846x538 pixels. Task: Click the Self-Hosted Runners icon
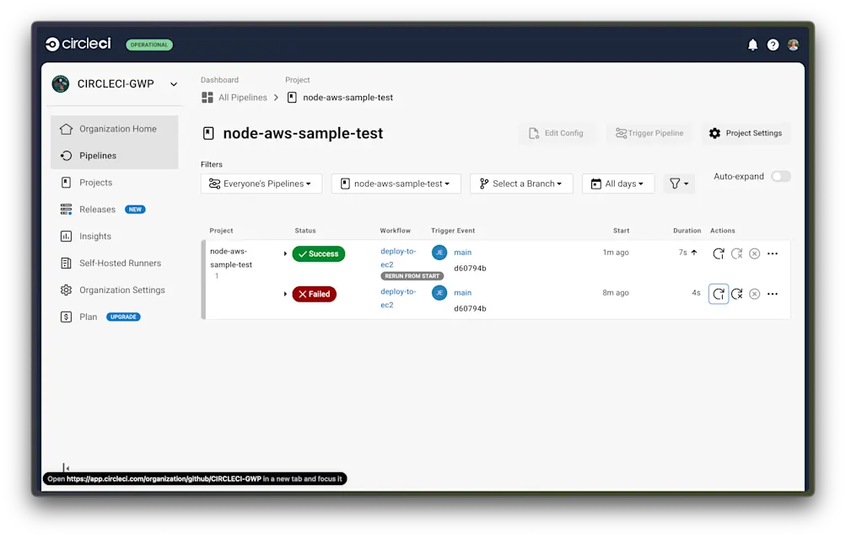66,264
